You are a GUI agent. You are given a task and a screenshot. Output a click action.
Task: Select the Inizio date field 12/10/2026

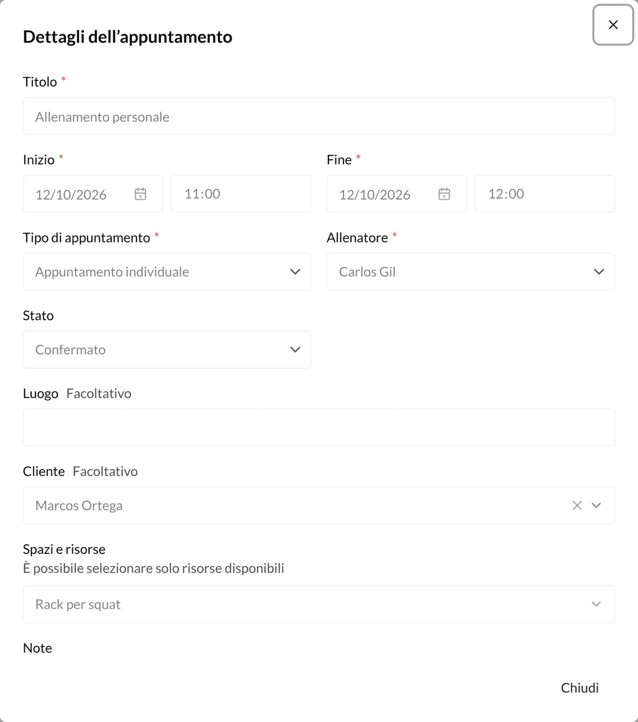[93, 194]
